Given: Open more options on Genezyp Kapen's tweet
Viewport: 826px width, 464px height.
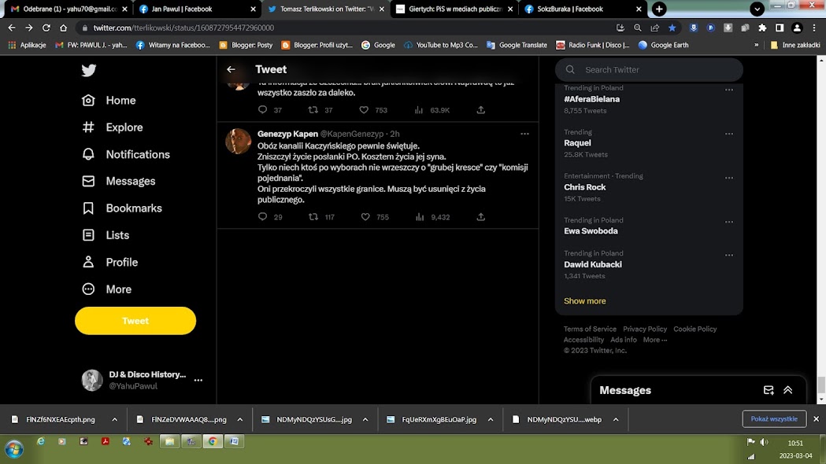Looking at the screenshot, I should point(524,134).
